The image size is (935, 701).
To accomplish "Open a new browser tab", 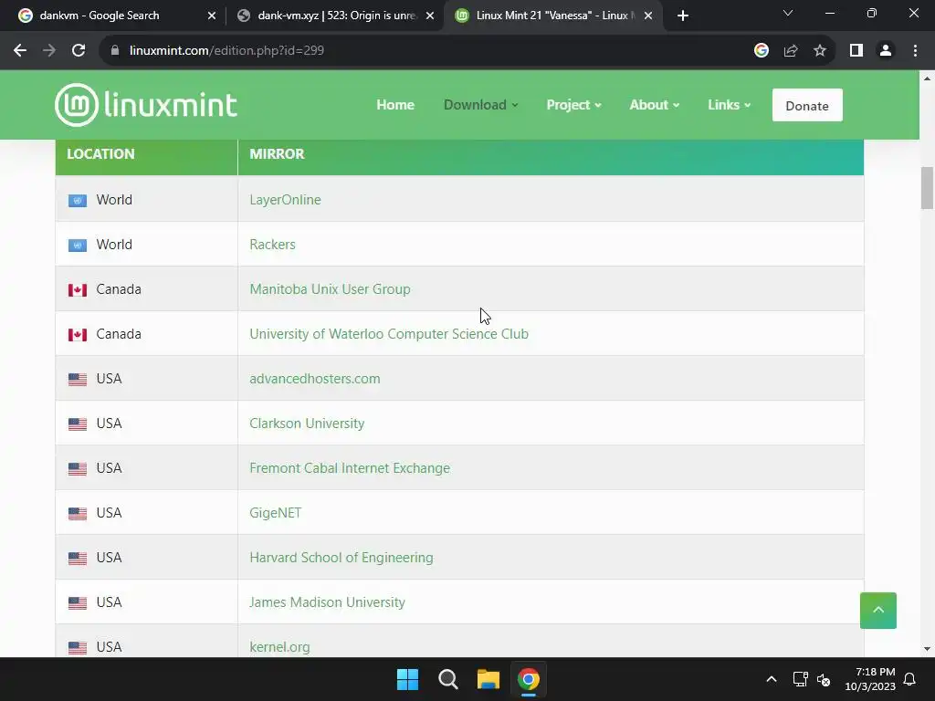I will coord(683,16).
